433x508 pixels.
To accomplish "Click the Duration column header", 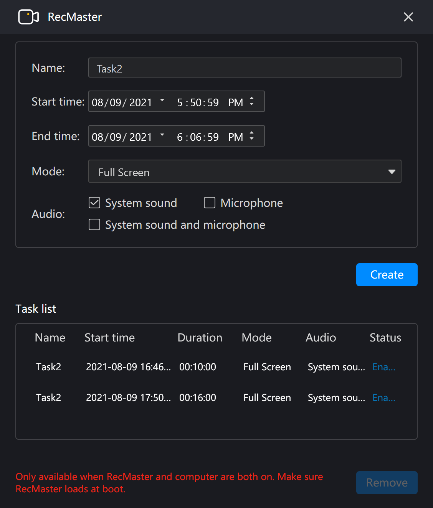I will click(x=200, y=338).
